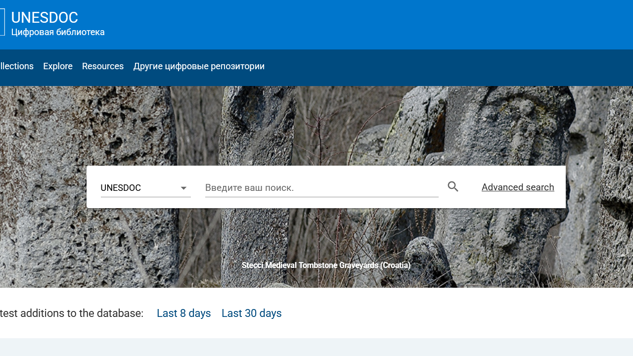Show additions from Last 30 days
633x356 pixels.
(251, 313)
